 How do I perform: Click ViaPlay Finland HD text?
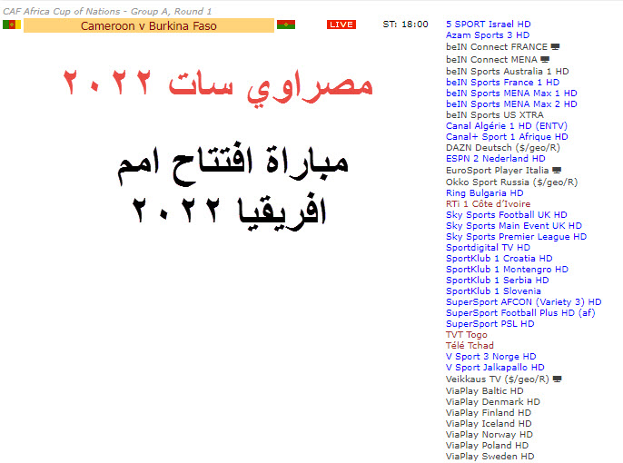(489, 412)
